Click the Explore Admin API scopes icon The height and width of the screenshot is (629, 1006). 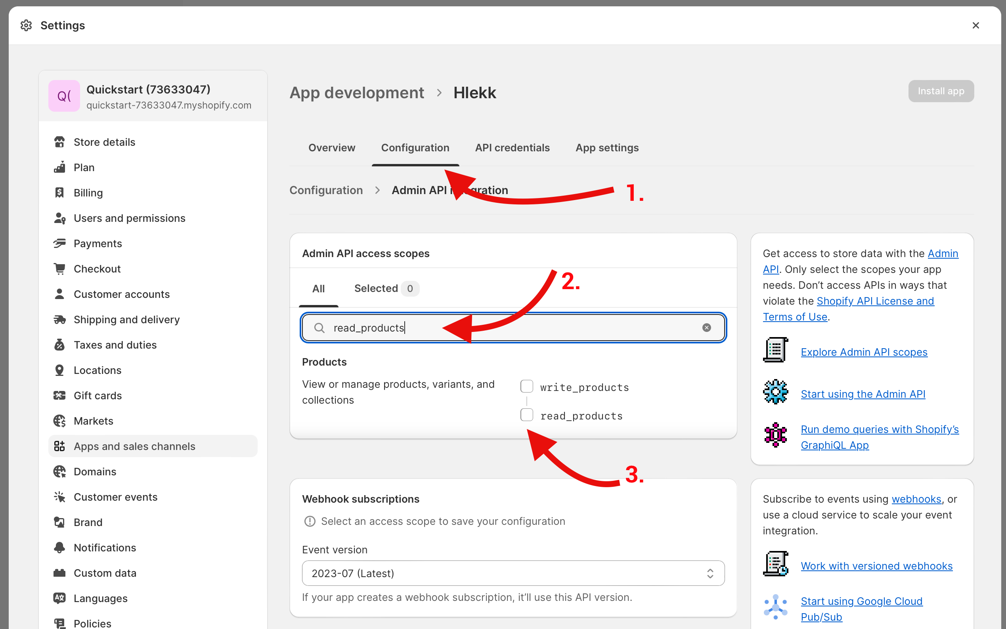(x=773, y=351)
